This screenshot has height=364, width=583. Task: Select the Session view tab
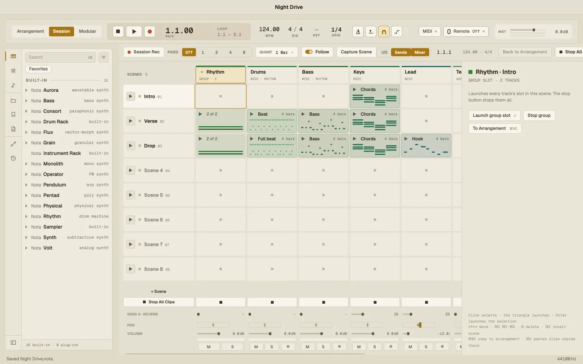pyautogui.click(x=62, y=32)
